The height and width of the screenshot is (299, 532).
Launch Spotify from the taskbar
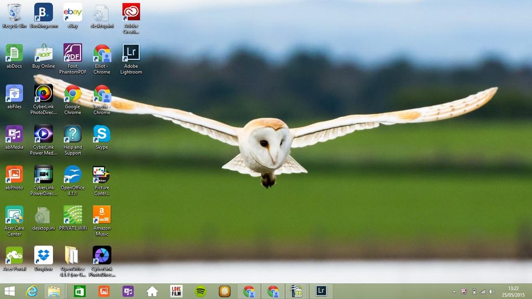click(x=201, y=291)
